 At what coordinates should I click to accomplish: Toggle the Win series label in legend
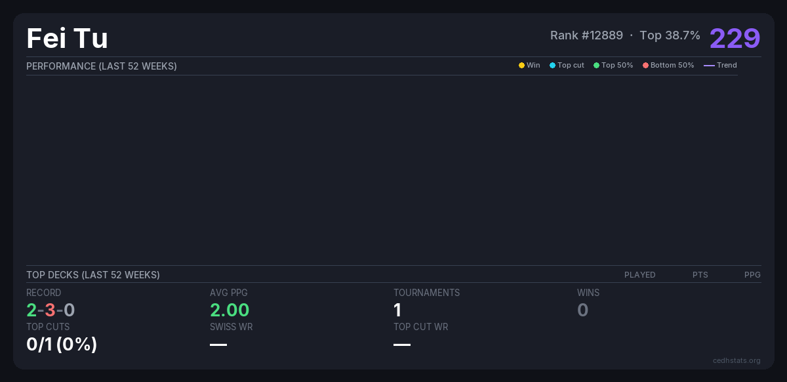click(x=533, y=66)
